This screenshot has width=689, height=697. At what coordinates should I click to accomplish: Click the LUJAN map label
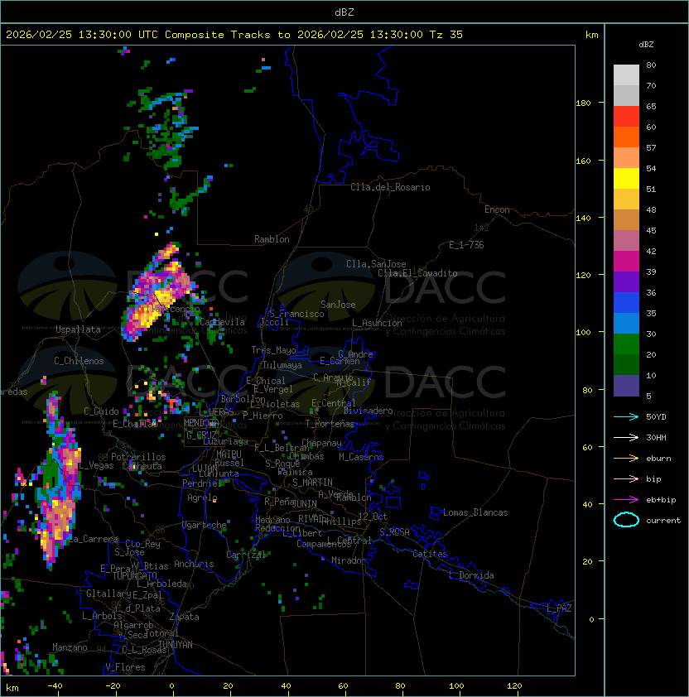pos(205,469)
